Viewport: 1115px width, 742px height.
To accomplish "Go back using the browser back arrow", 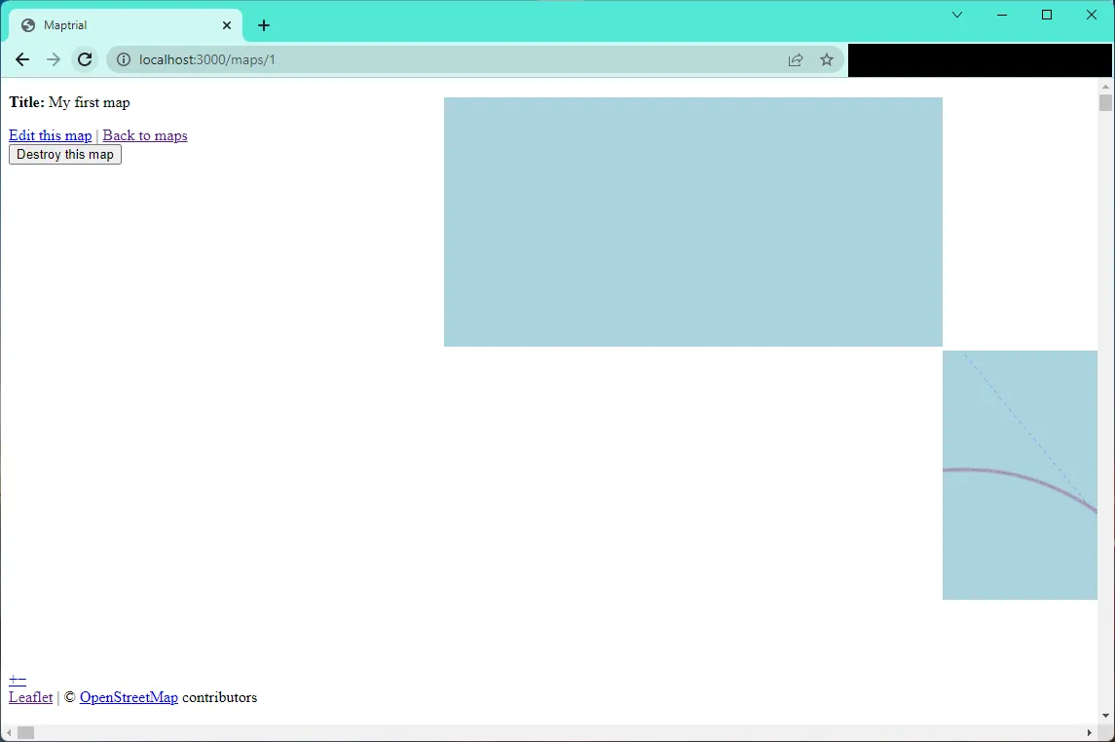I will coord(22,59).
